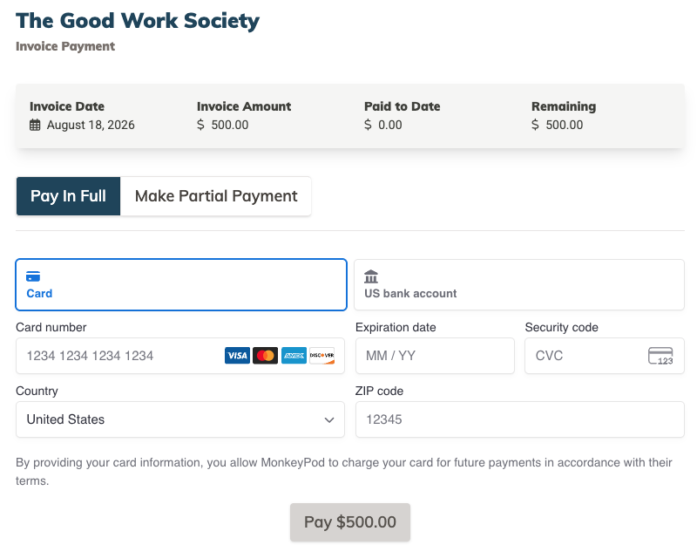Click the Discover card logo
Viewport: 697px width, 545px height.
click(x=321, y=356)
